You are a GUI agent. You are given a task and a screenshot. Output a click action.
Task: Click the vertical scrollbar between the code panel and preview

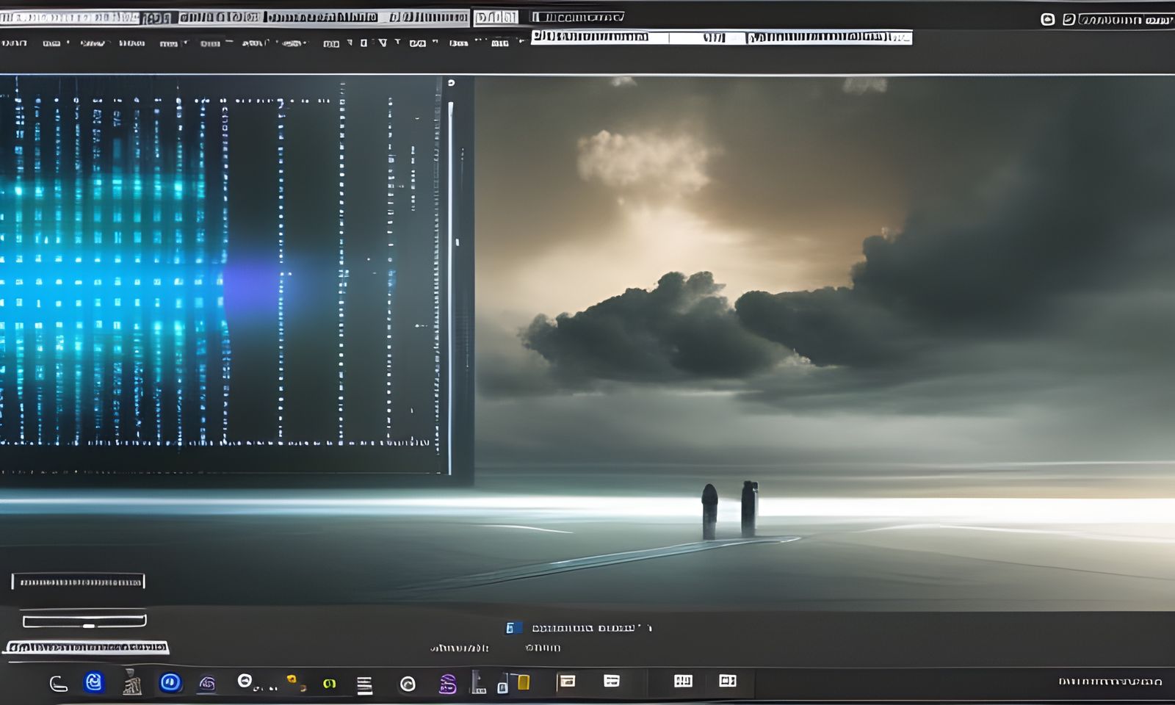point(449,294)
